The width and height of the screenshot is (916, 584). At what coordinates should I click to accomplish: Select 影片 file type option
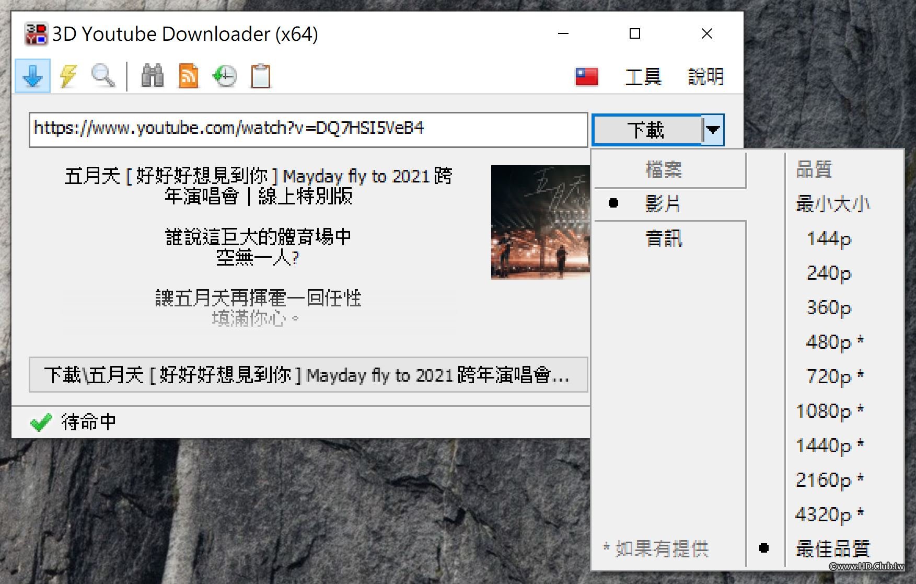point(663,203)
